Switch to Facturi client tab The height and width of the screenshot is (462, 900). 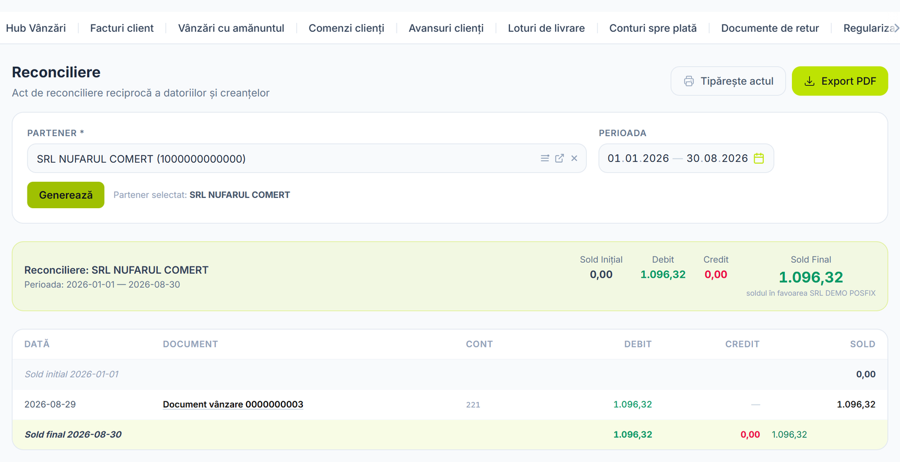[122, 28]
